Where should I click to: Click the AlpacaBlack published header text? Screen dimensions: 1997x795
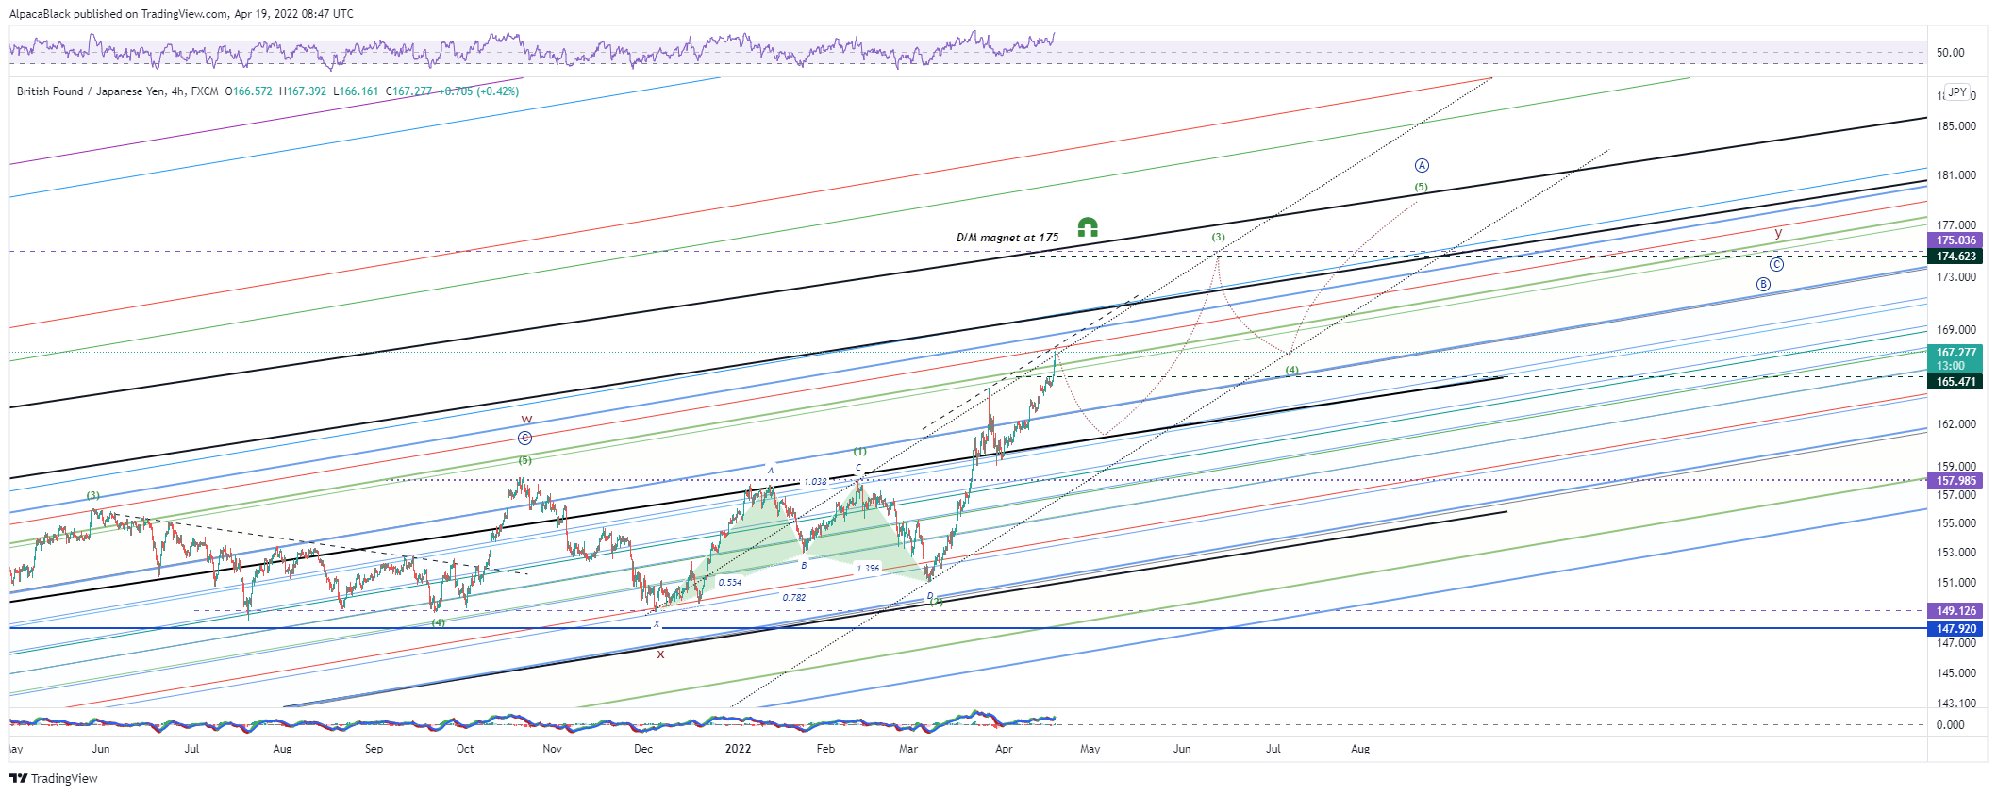(x=181, y=14)
